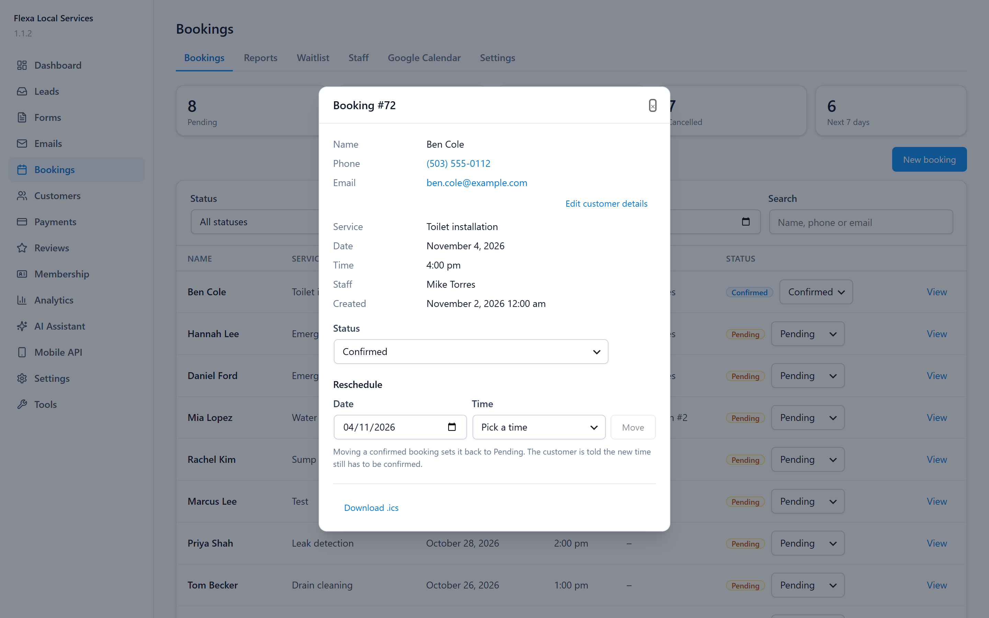This screenshot has width=989, height=618.
Task: Click View for Rachel Kim's booking
Action: pos(937,459)
